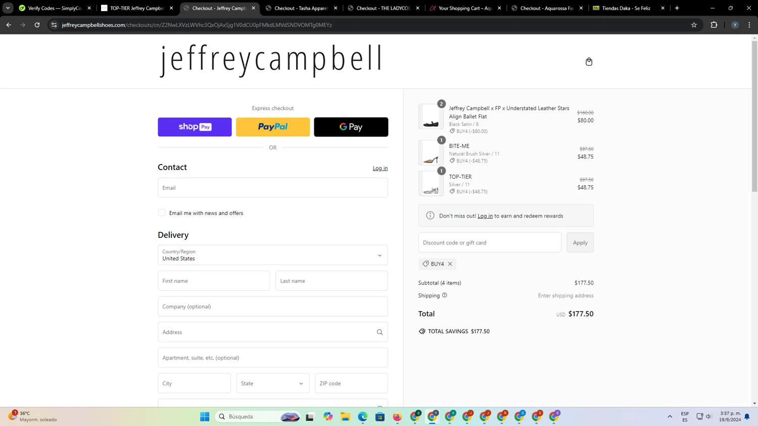
Task: Open Microsoft Store from the taskbar
Action: 380,416
